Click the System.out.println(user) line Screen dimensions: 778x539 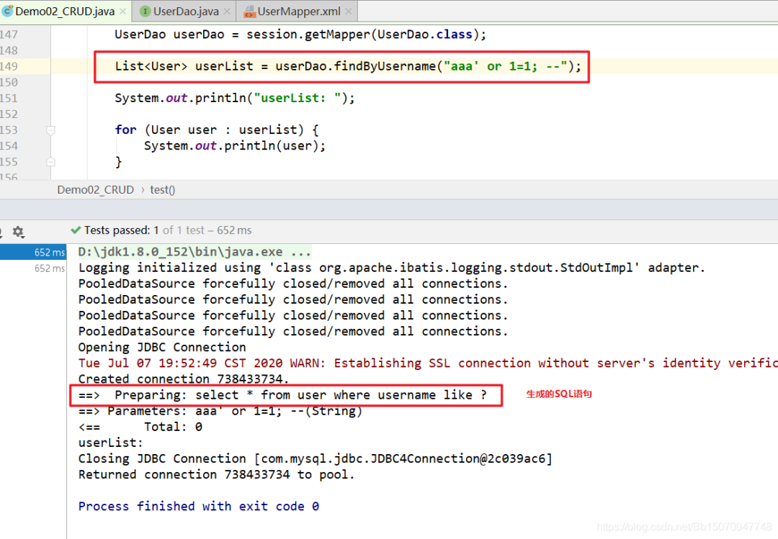tap(235, 146)
